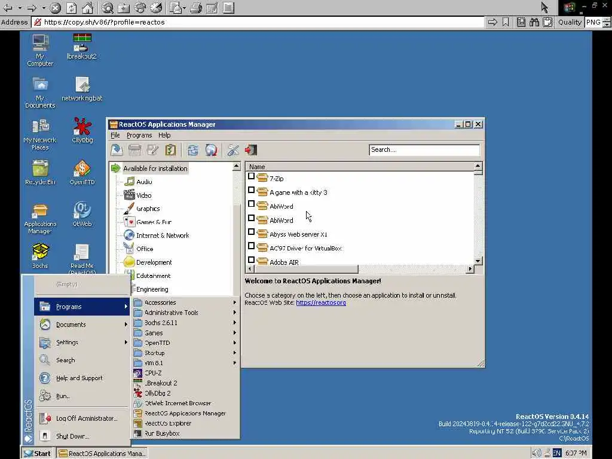The width and height of the screenshot is (612, 459).
Task: Launch QtWeb Internet Browser from Programs menu
Action: click(x=185, y=403)
